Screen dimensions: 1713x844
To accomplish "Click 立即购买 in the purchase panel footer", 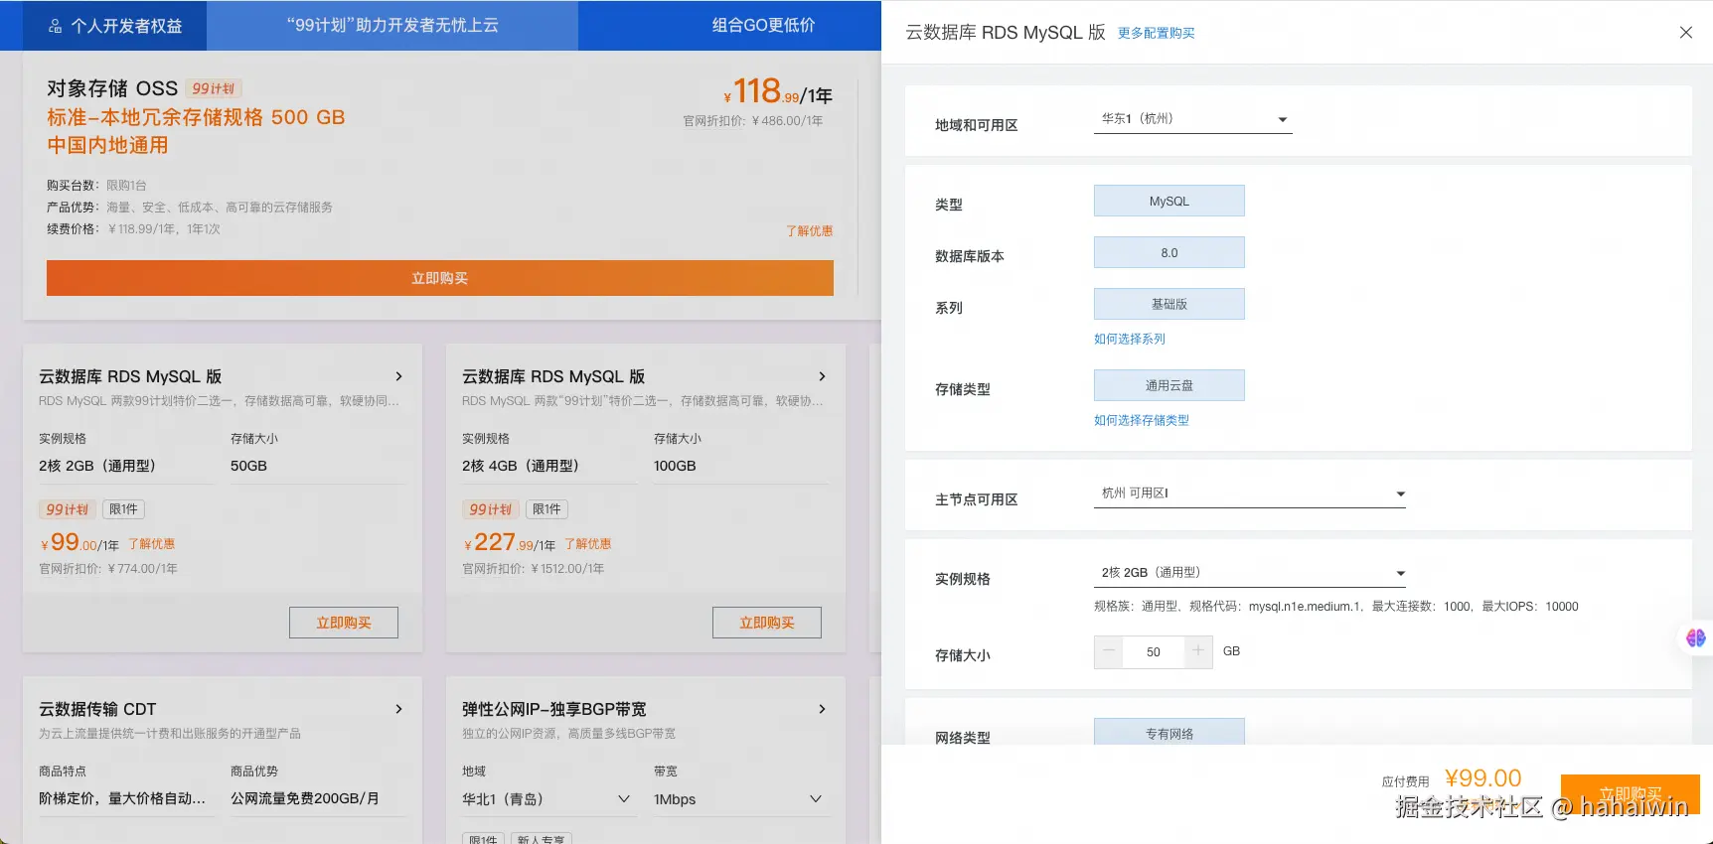I will click(x=1631, y=794).
